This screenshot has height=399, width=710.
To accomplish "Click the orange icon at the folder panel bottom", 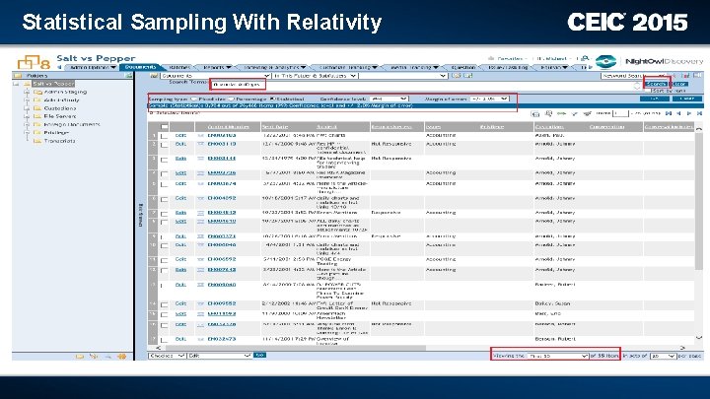I will click(x=122, y=357).
